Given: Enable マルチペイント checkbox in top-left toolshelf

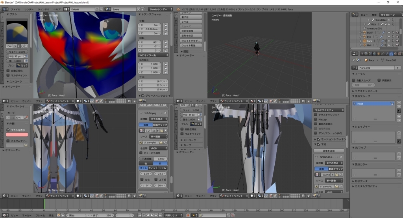Looking at the screenshot, I should tap(8, 75).
